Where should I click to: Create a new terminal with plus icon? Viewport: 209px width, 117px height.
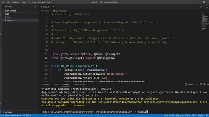195,84
